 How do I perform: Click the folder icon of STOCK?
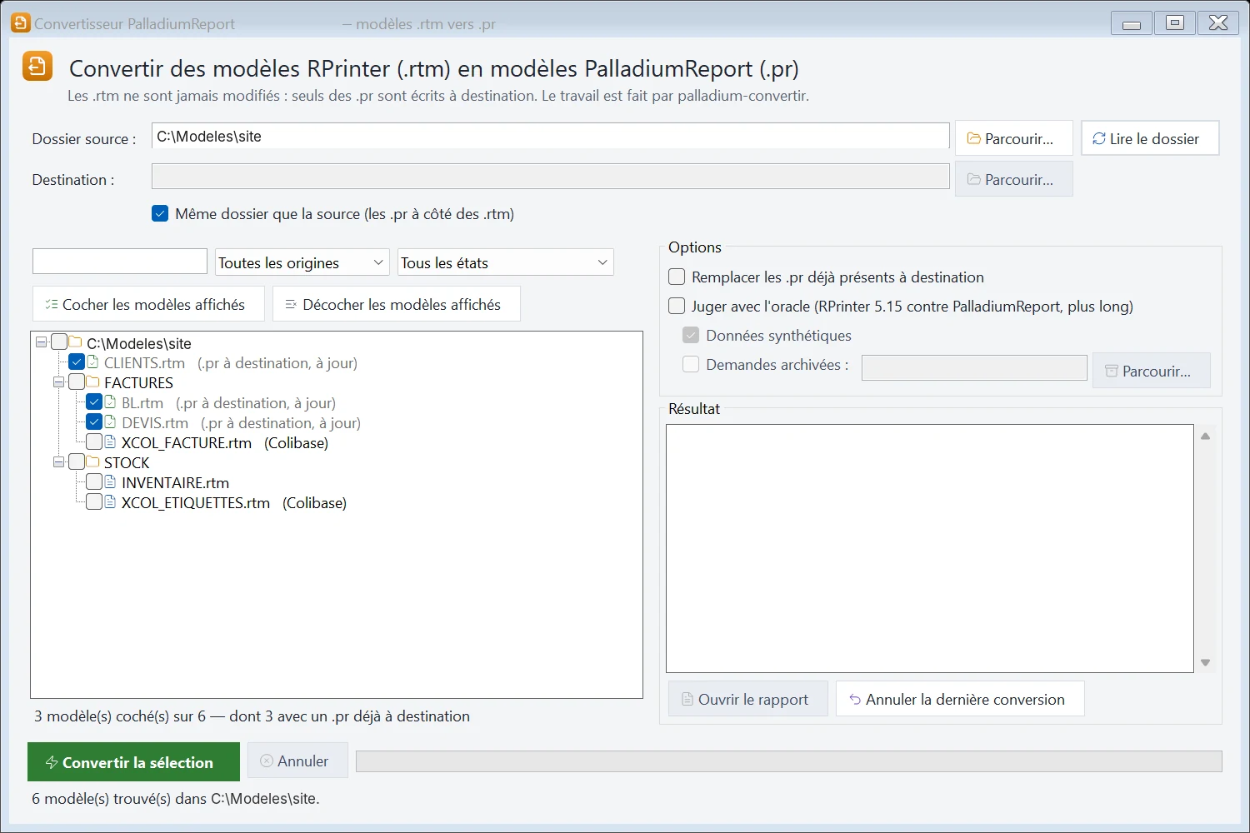pyautogui.click(x=93, y=462)
